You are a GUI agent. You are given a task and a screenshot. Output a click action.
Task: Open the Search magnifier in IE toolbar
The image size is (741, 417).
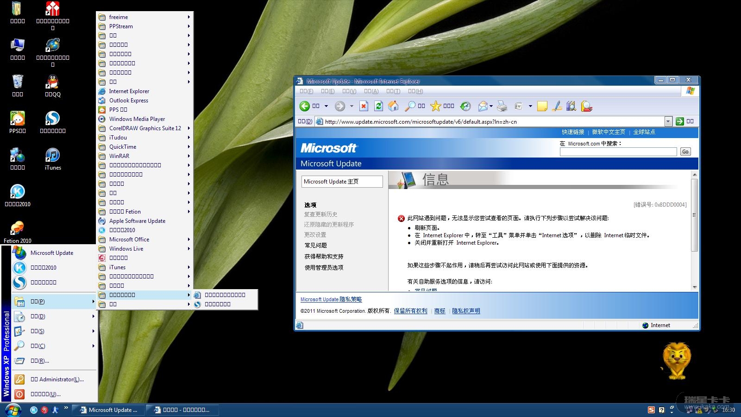tap(410, 106)
